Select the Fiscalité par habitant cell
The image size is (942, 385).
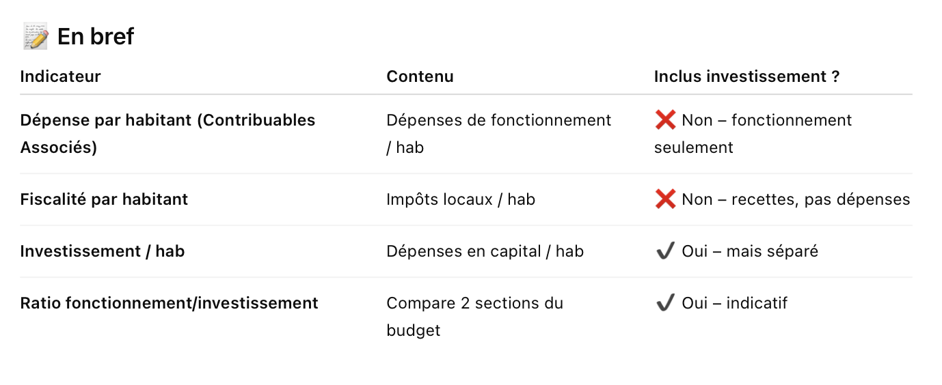tap(104, 199)
